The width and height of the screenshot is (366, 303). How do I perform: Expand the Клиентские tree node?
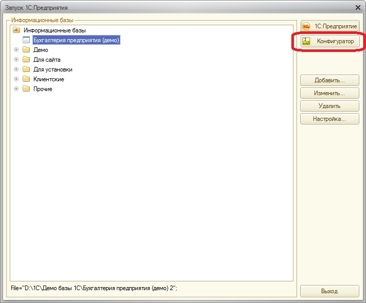[x=16, y=79]
